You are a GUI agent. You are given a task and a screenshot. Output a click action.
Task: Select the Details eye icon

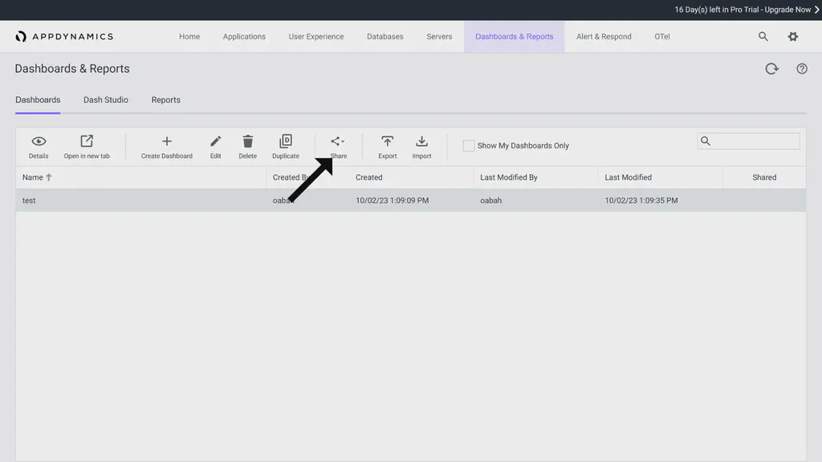[38, 146]
